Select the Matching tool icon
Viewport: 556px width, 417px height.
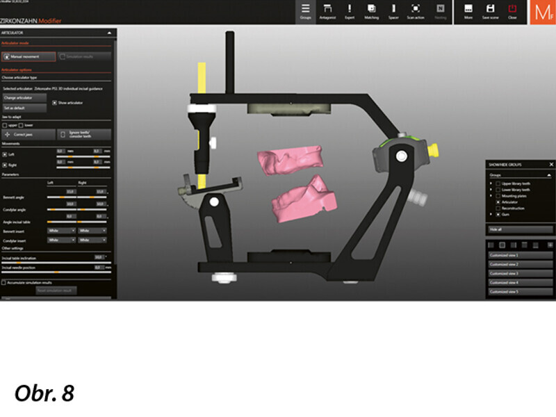[x=371, y=10]
